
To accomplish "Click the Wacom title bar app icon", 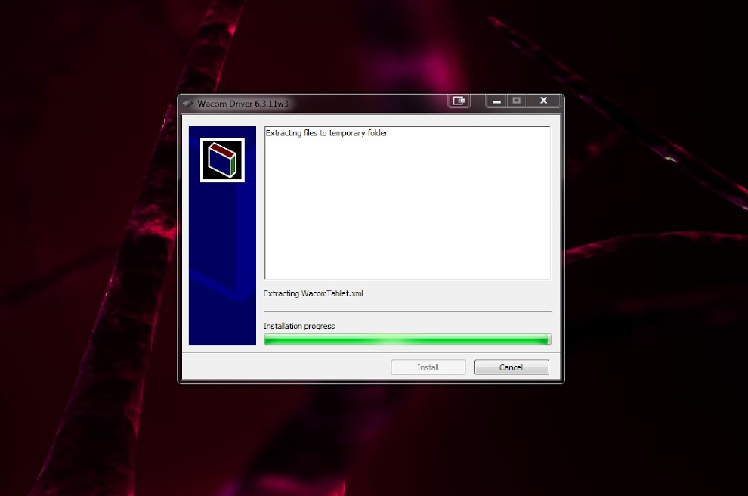I will (x=187, y=103).
